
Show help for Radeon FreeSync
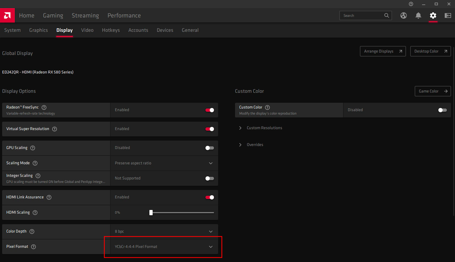(44, 107)
